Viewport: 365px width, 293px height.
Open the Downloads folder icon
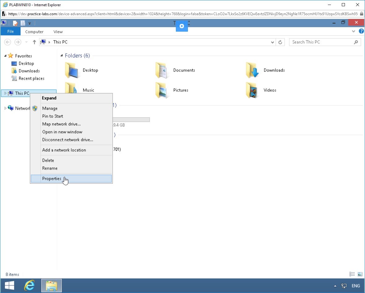click(252, 70)
